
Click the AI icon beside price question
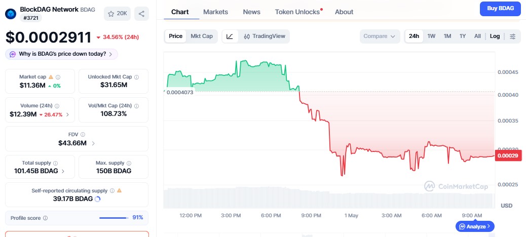[13, 54]
